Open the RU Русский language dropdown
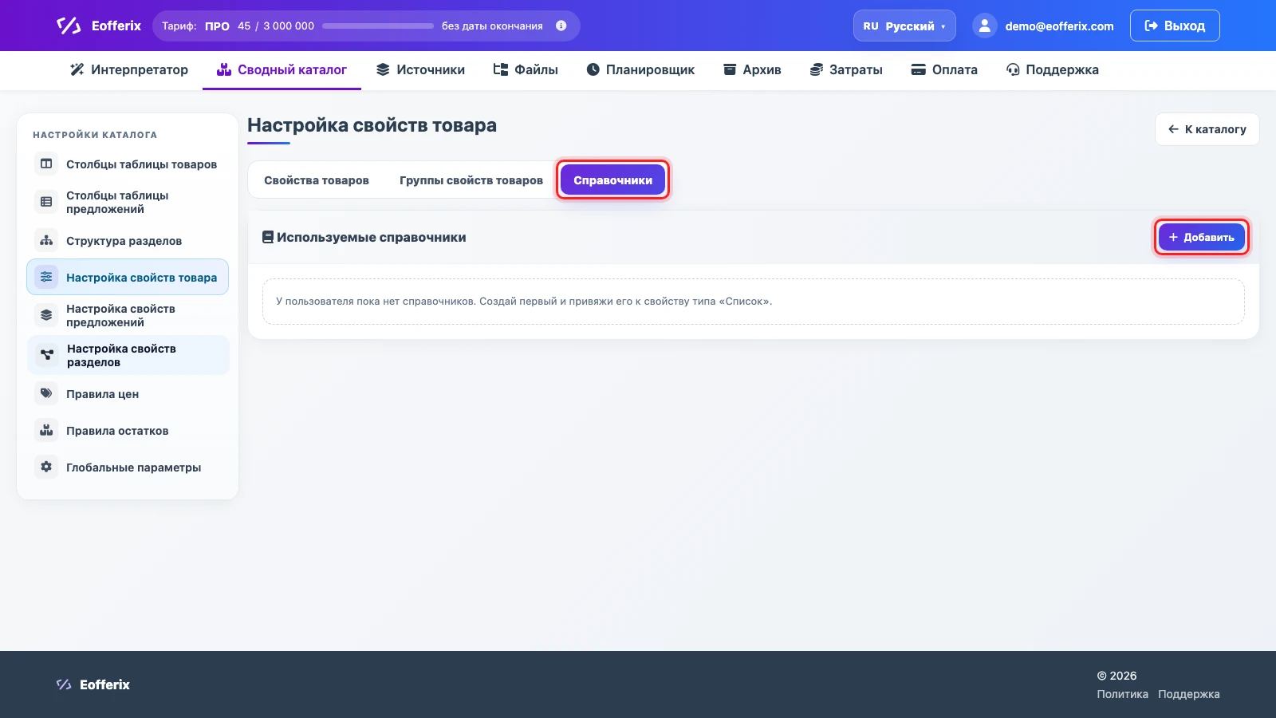 click(x=904, y=26)
